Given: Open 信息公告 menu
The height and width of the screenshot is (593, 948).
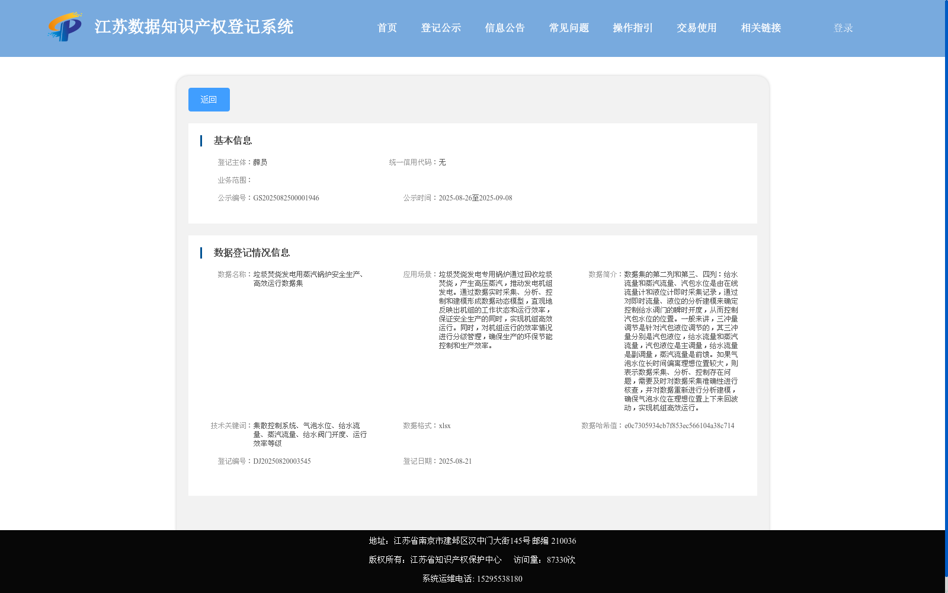Looking at the screenshot, I should (x=505, y=28).
